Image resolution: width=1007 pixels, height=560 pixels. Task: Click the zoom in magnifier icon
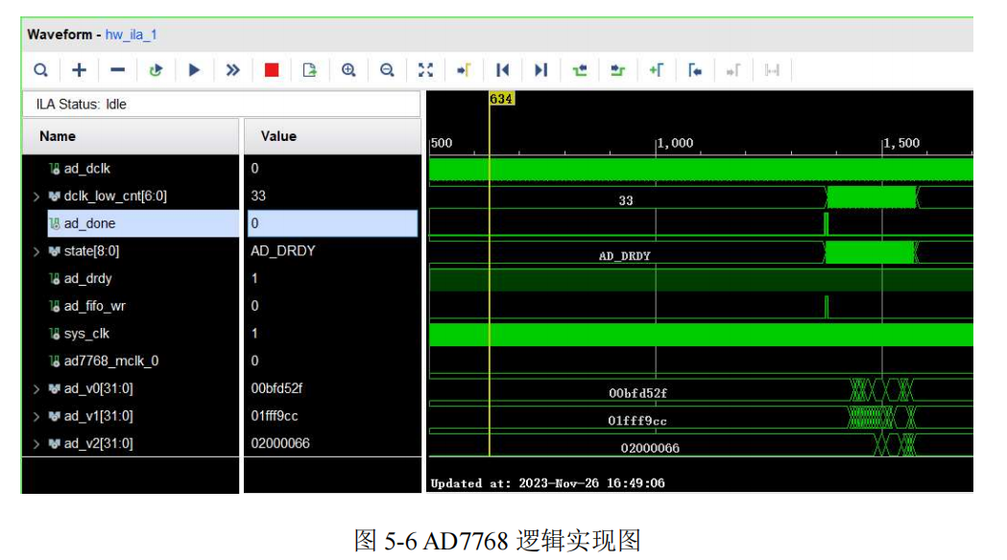[348, 70]
